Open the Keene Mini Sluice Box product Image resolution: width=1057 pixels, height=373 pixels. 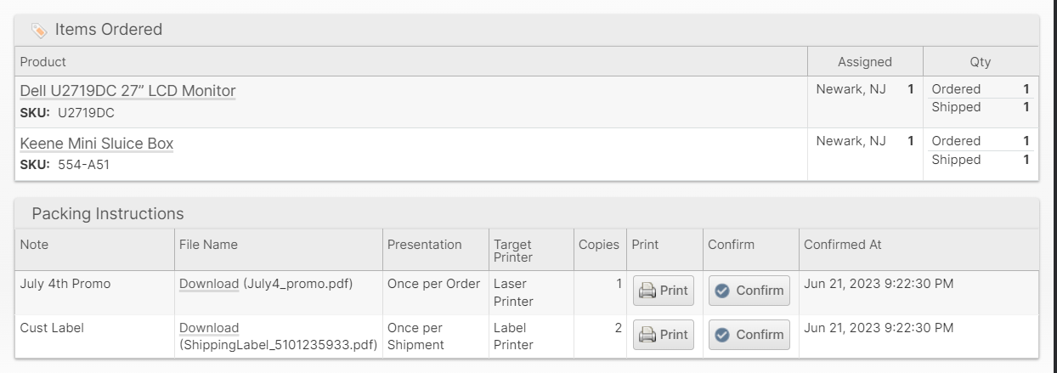(96, 143)
